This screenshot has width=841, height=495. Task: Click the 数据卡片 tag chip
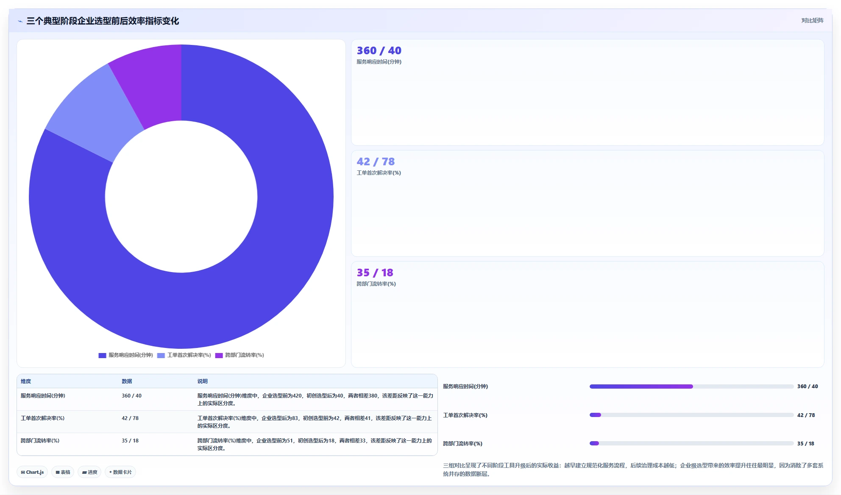pos(120,472)
